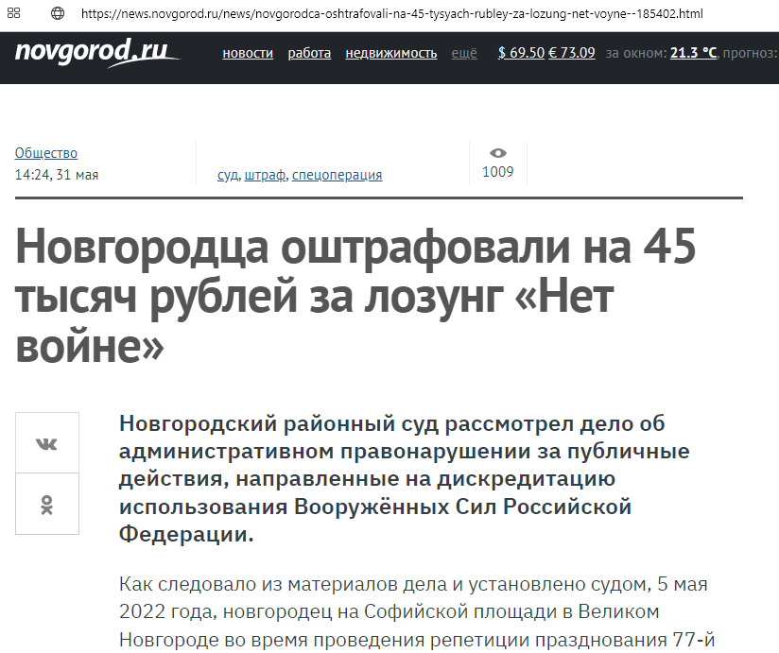The width and height of the screenshot is (779, 653).
Task: Click the bold lead paragraph about Новгородский районный суд
Action: point(405,478)
